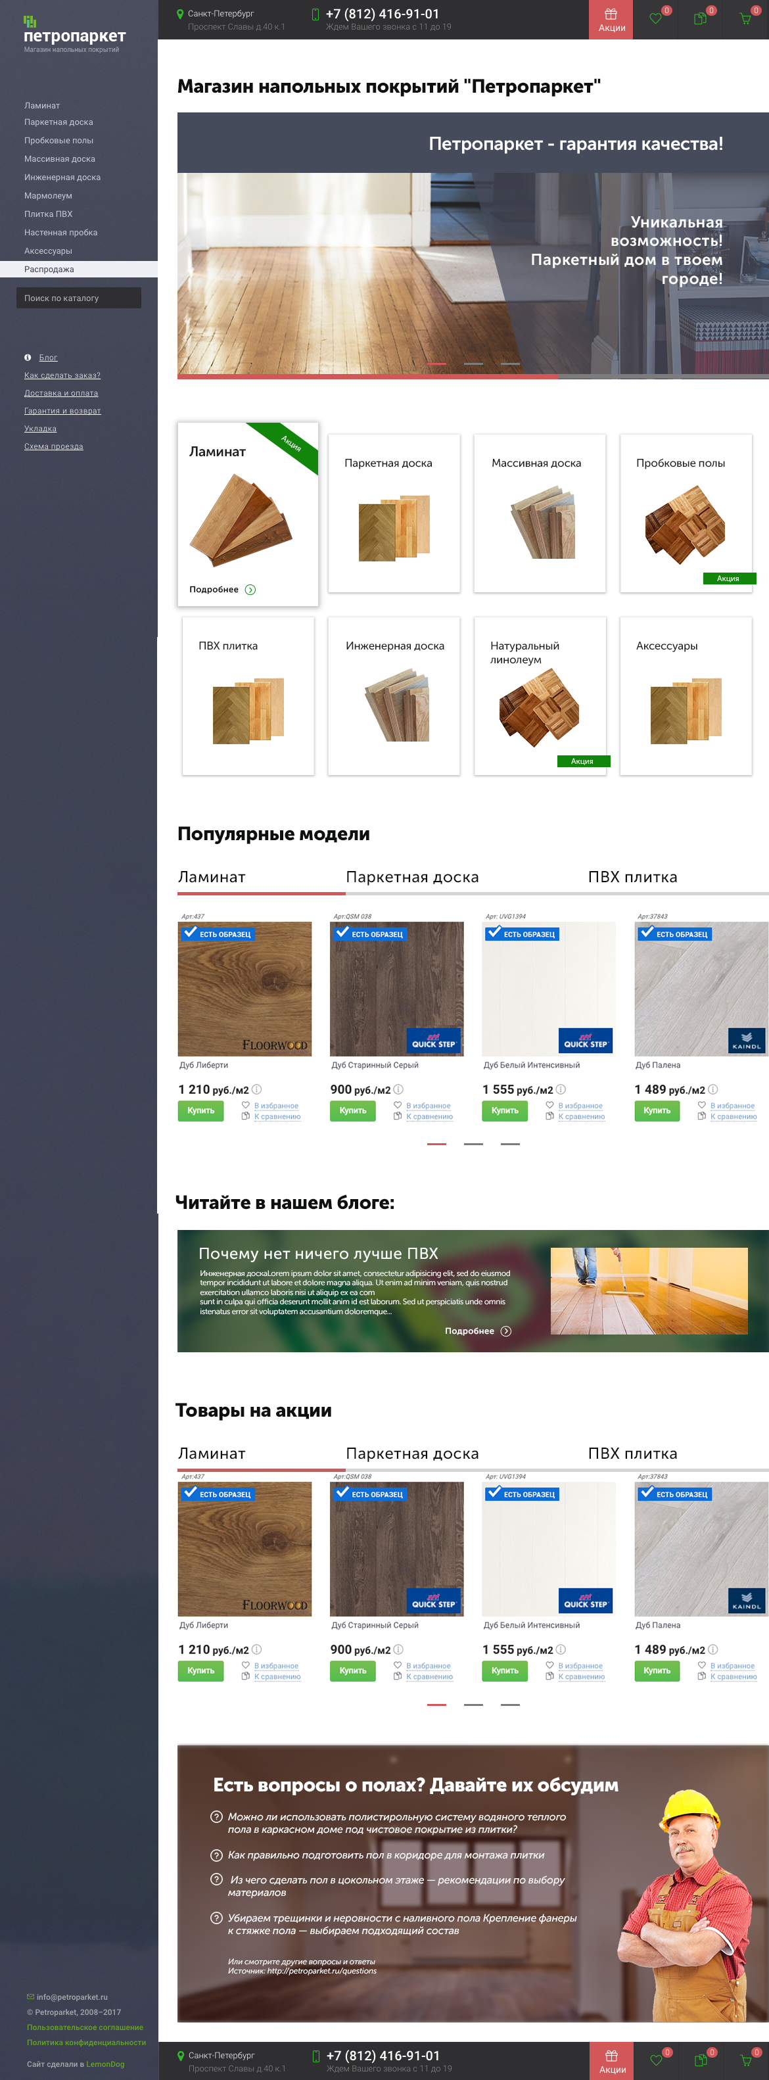Open the Акции gift button in the bottom footer bar
Image resolution: width=769 pixels, height=2080 pixels.
tap(612, 2061)
